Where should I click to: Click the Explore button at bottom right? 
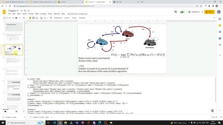(x=212, y=111)
